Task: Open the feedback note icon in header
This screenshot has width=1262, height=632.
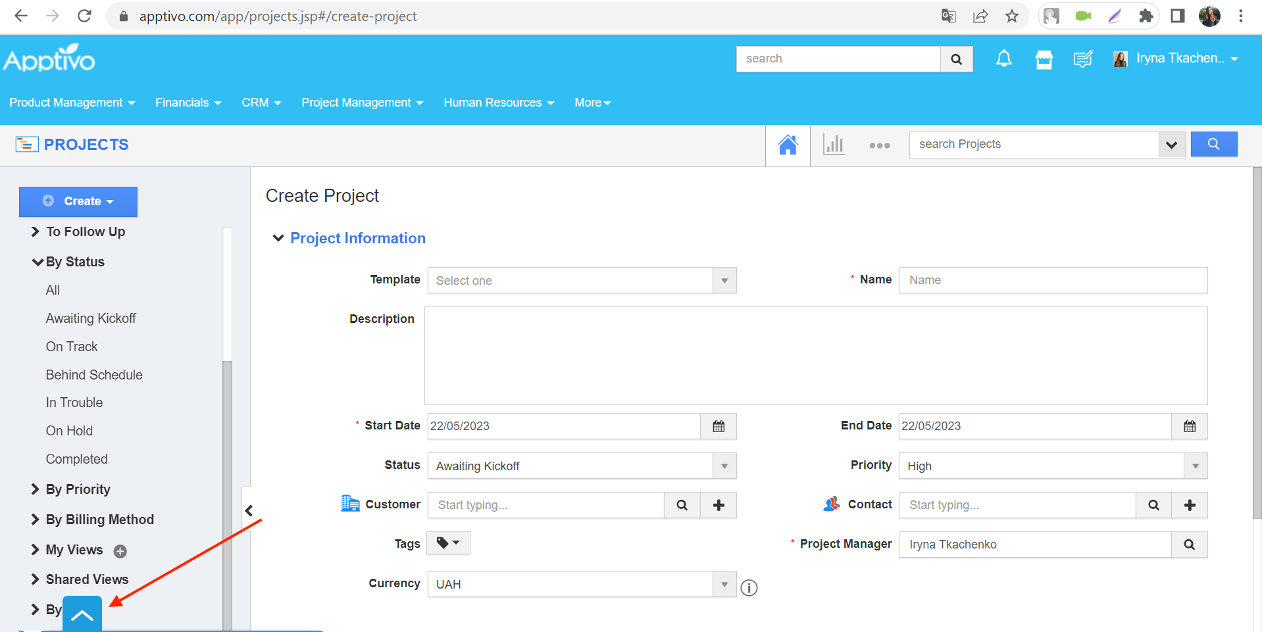Action: click(1082, 59)
